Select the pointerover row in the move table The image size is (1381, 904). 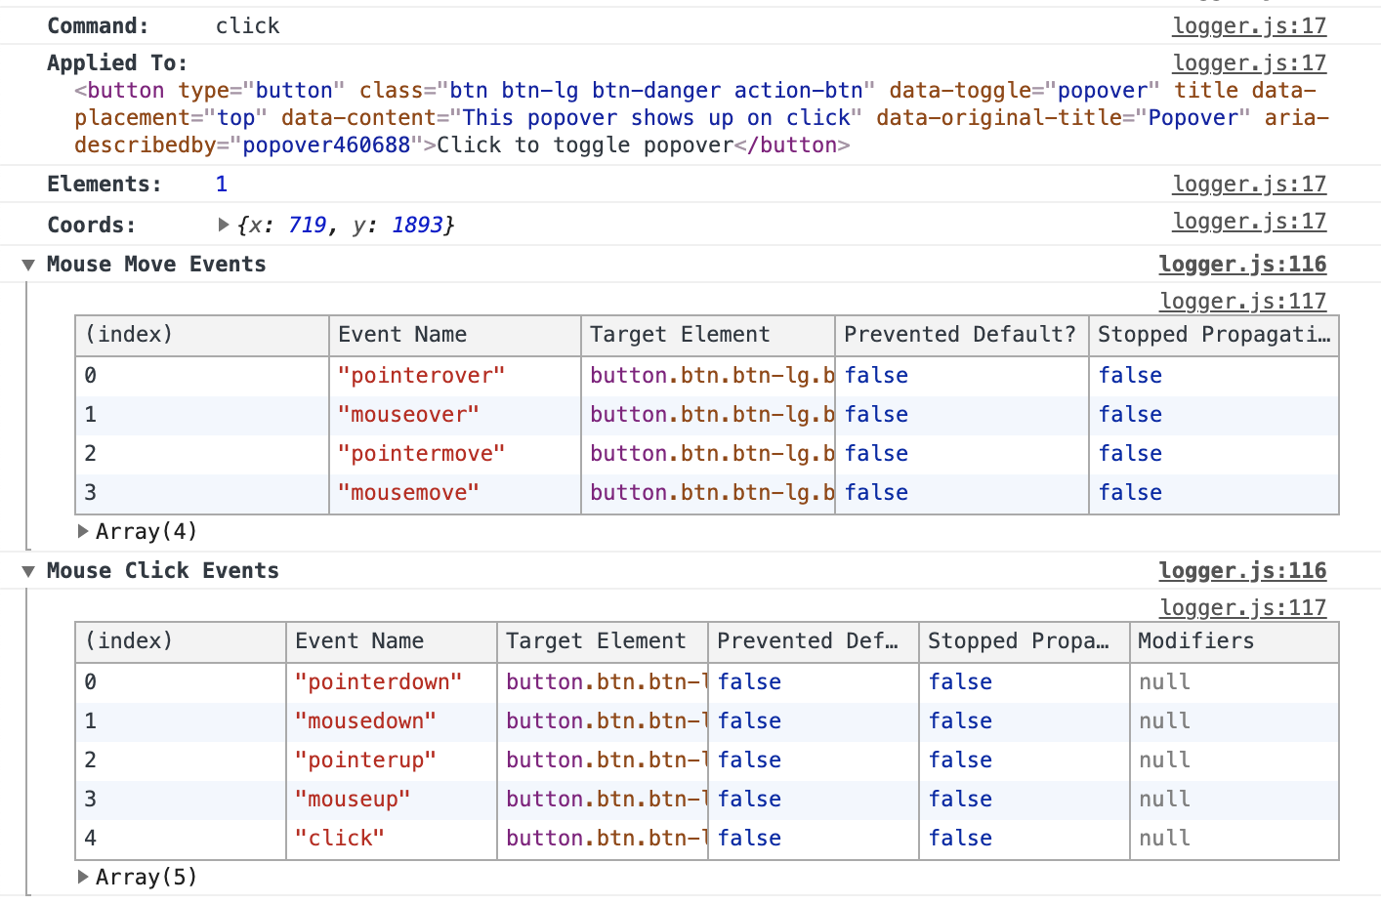click(x=422, y=375)
